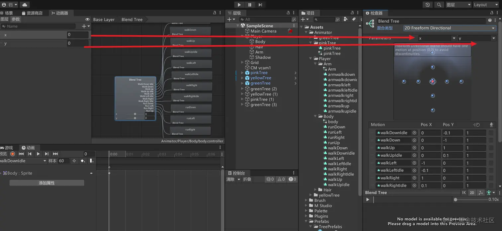Toggle mirror checkbox for walkUp row
Screen dimensions: 502x231
click(x=491, y=148)
